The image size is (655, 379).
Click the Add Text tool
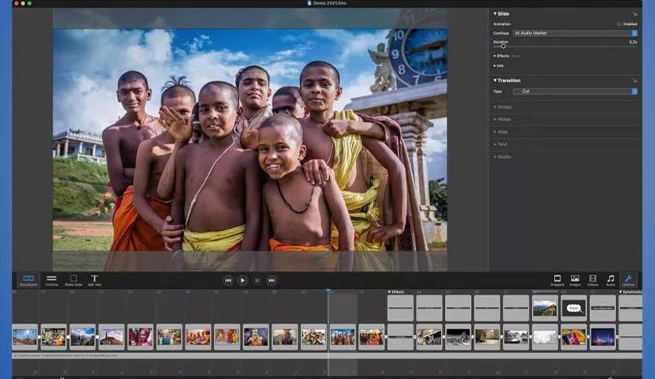pos(94,280)
